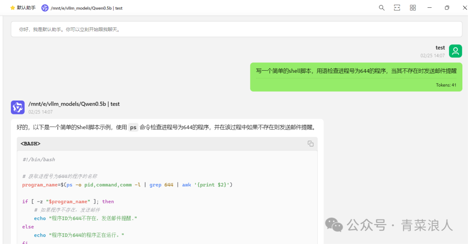Screen dimensions: 468x244
Task: Click the reply header model name text
Action: (74, 104)
